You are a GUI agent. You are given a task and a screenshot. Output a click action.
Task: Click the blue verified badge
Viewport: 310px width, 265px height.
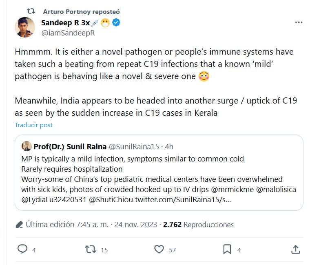(116, 23)
